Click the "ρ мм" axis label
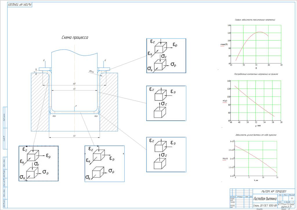The width and height of the screenshot is (297, 210). [x=258, y=126]
